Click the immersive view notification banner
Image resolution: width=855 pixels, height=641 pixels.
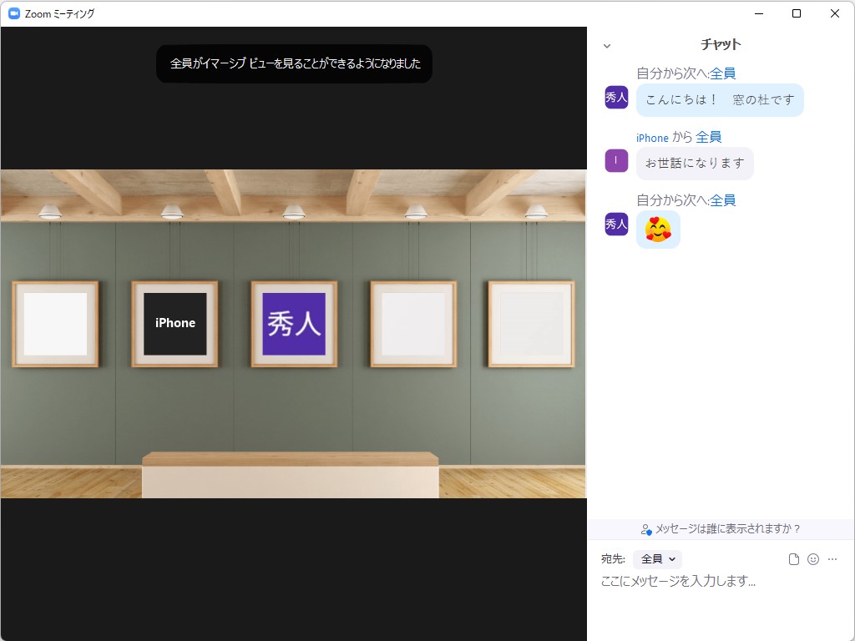(294, 63)
